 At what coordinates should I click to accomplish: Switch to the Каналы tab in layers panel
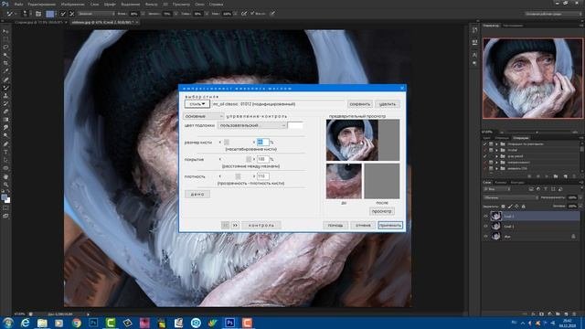(500, 183)
